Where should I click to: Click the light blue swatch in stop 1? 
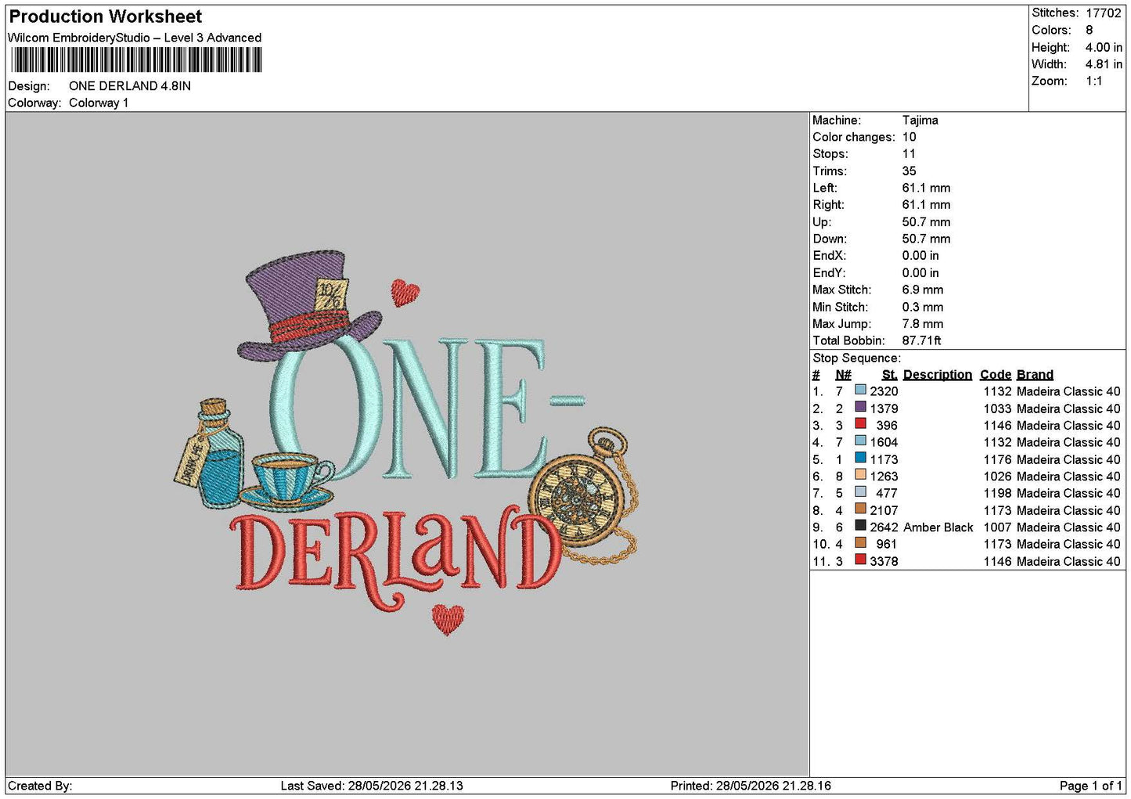tap(860, 391)
